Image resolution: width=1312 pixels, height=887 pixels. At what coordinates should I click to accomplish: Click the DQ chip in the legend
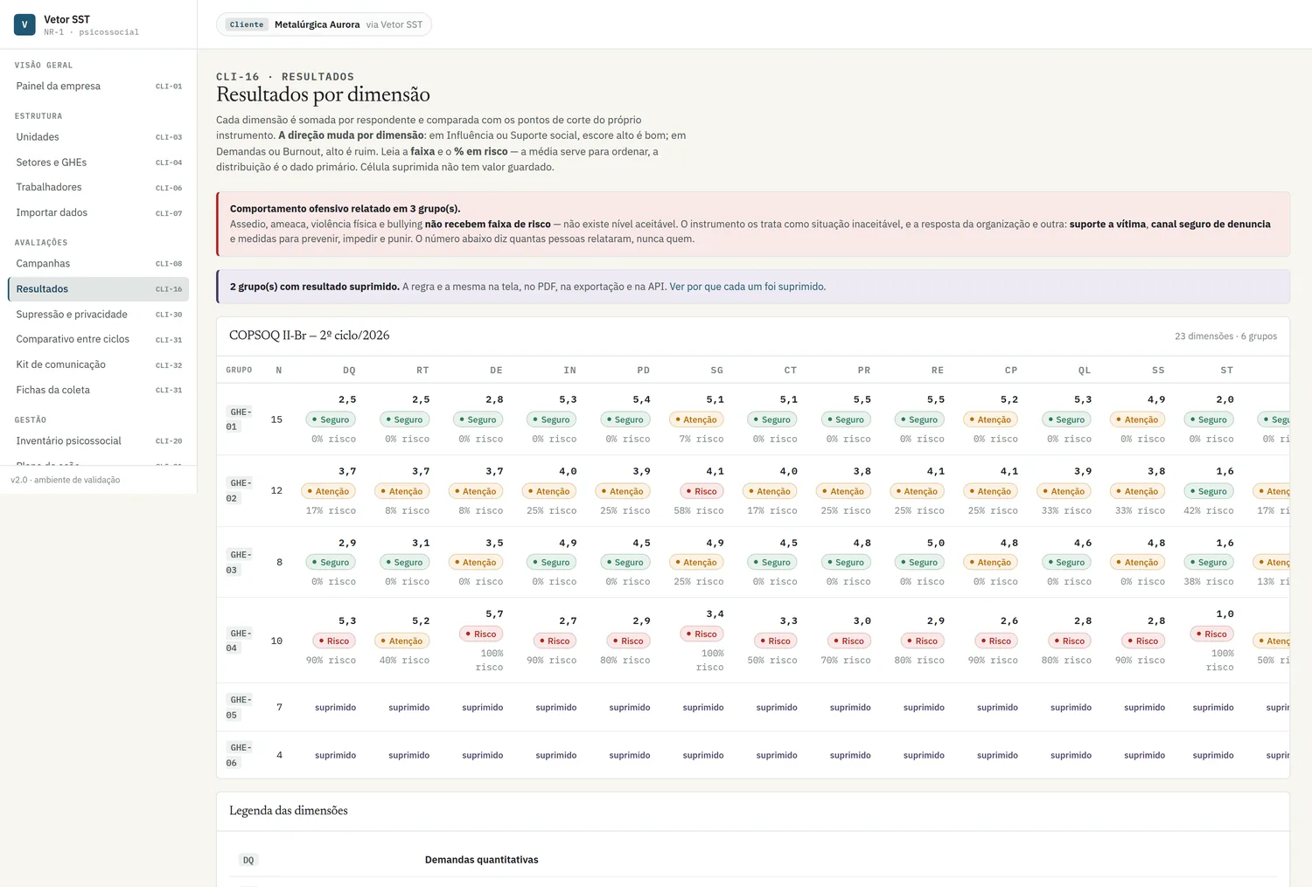point(248,860)
